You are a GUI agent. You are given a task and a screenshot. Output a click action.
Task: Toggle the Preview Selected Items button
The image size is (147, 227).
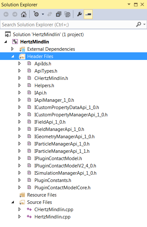88,14
